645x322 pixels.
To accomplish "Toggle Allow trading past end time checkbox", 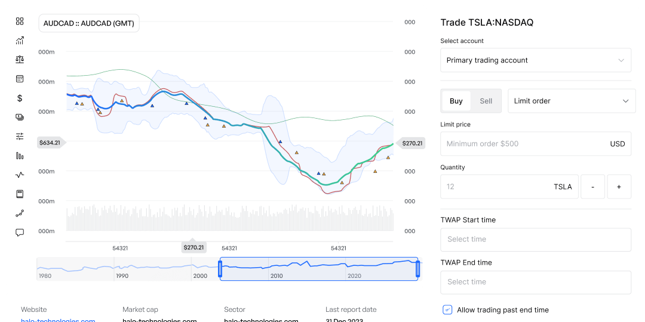I will click(x=447, y=309).
